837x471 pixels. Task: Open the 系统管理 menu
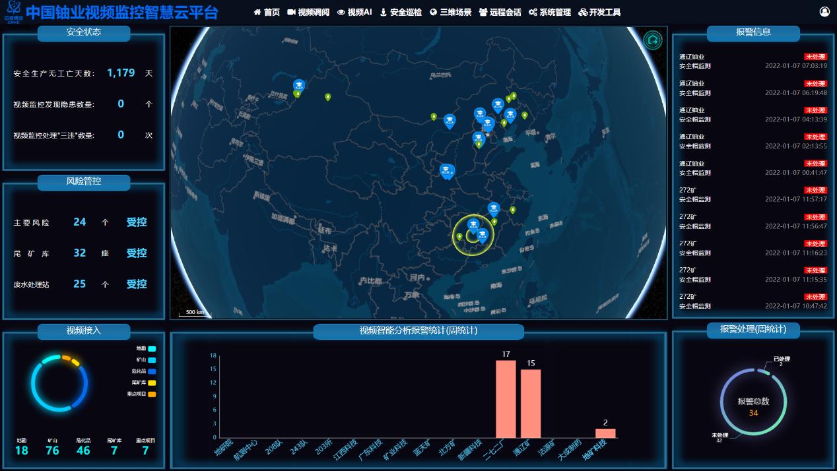pyautogui.click(x=555, y=12)
